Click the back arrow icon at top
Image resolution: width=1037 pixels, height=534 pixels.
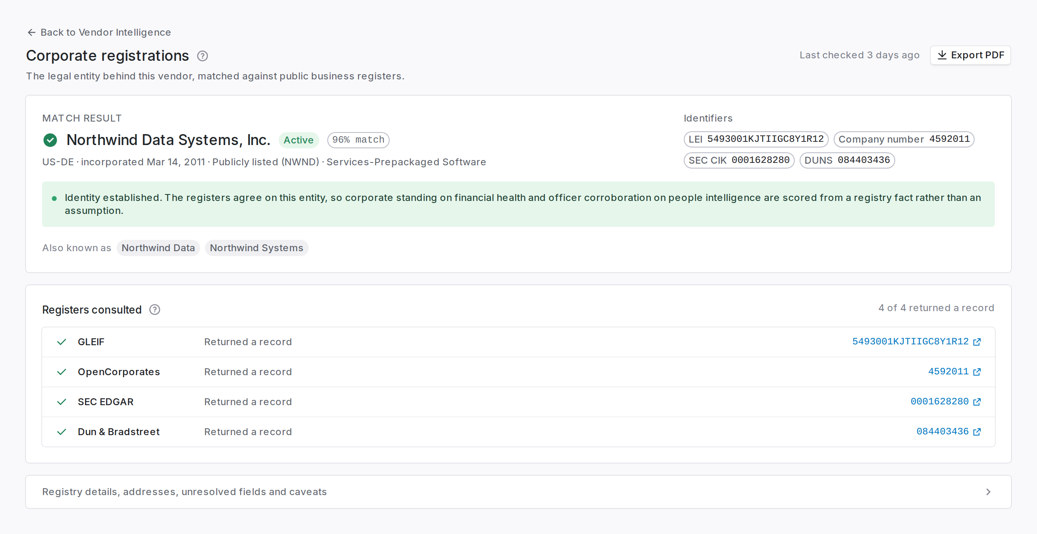tap(32, 32)
